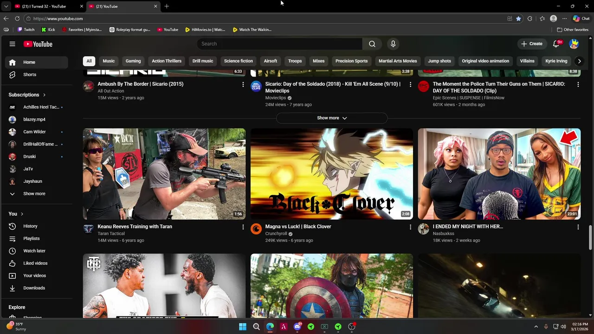Select the Drill music chip
This screenshot has height=334, width=594.
pyautogui.click(x=203, y=61)
